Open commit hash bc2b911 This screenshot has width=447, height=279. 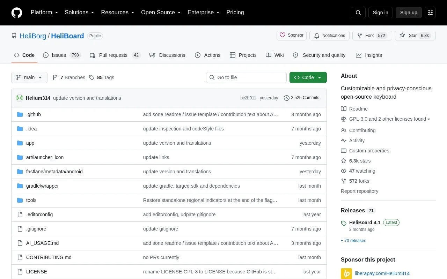coord(248,98)
